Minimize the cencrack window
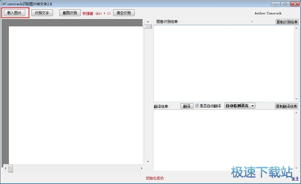301x184 pixels. 275,4
